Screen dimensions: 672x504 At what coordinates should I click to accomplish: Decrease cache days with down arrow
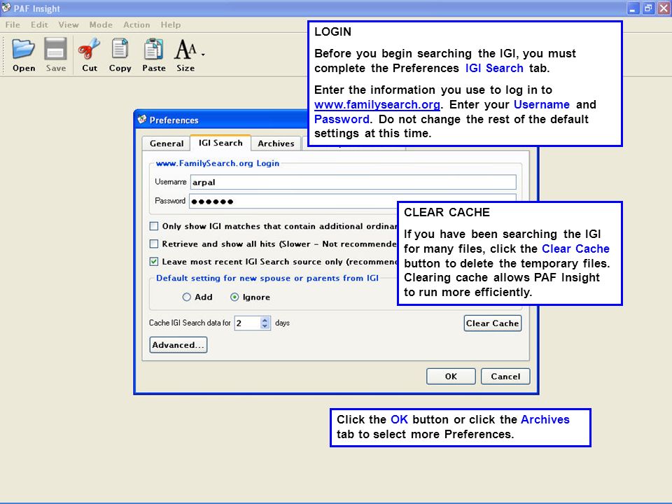[x=265, y=326]
